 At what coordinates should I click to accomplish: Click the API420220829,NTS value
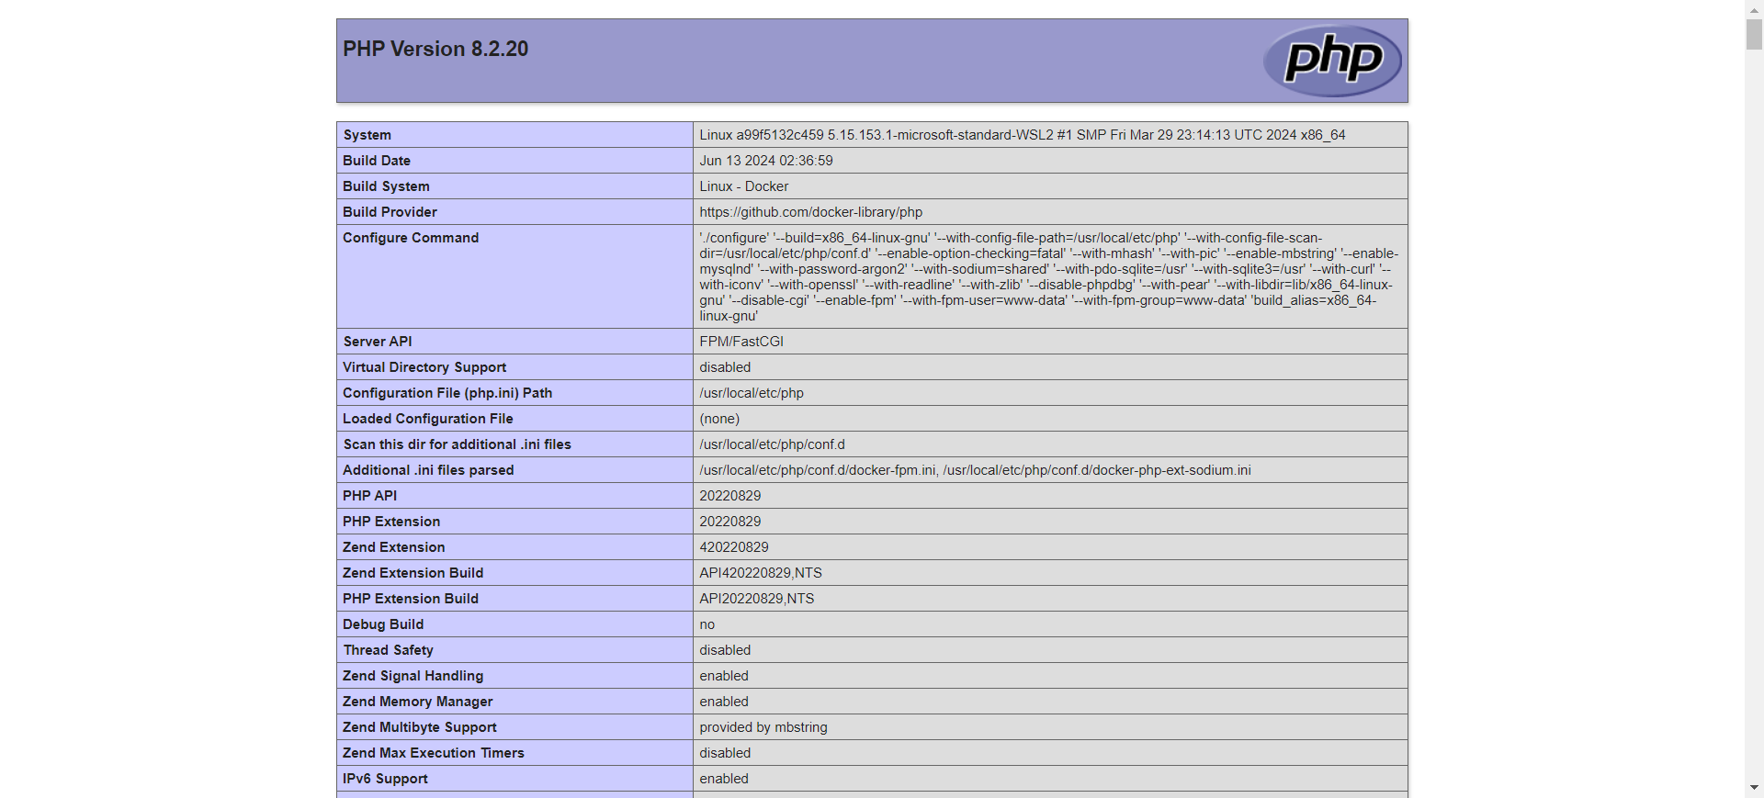tap(761, 573)
